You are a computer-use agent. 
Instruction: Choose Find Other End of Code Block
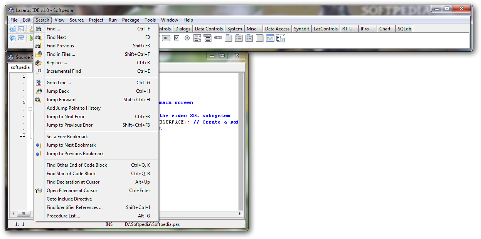[96, 165]
